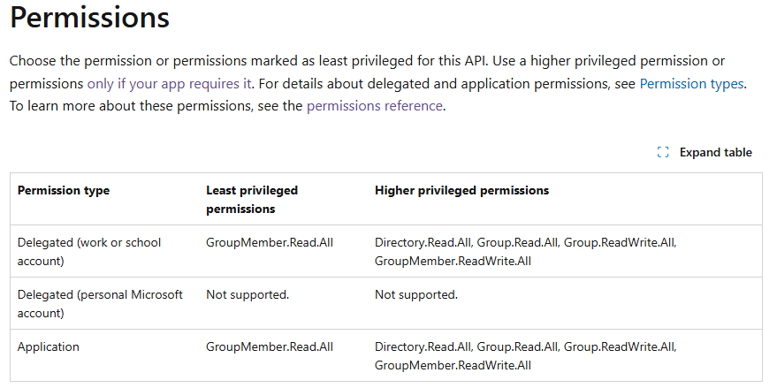Click the Expand table icon
777x388 pixels.
(663, 152)
